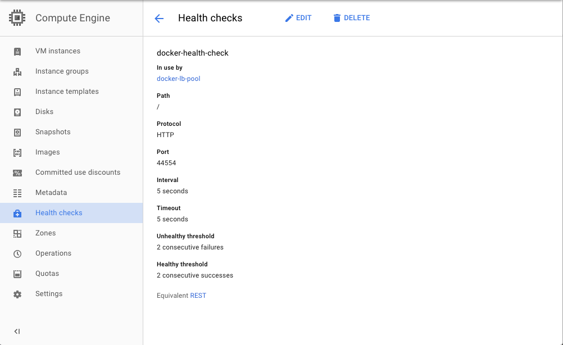This screenshot has width=563, height=345.
Task: Click the trash can icon beside DELETE
Action: (337, 18)
